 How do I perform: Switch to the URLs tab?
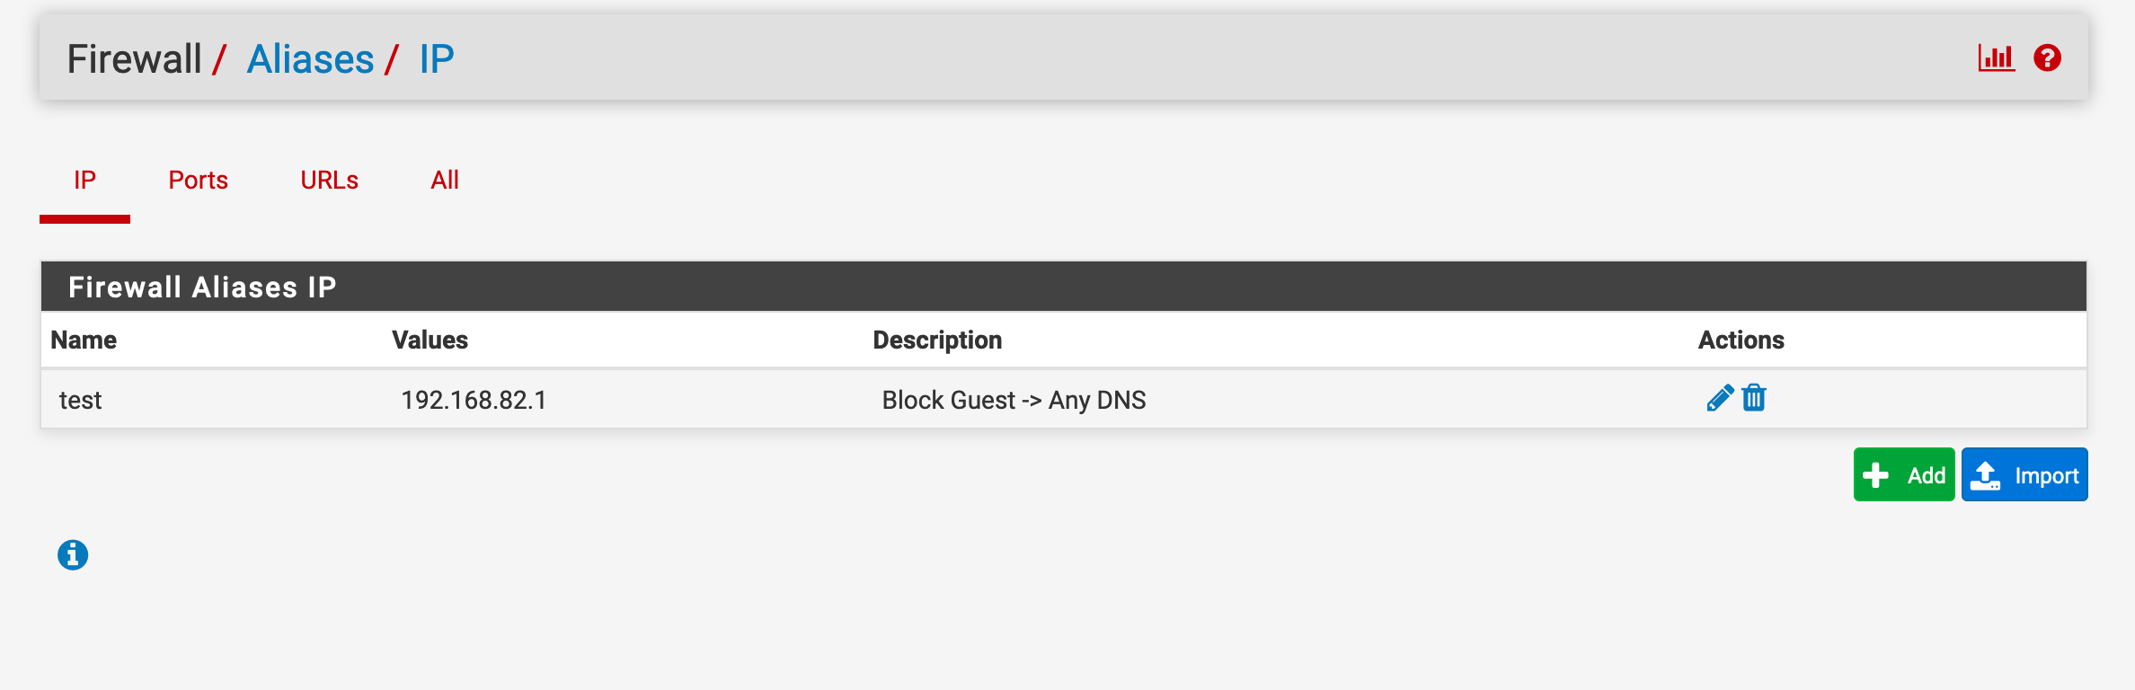(x=329, y=181)
